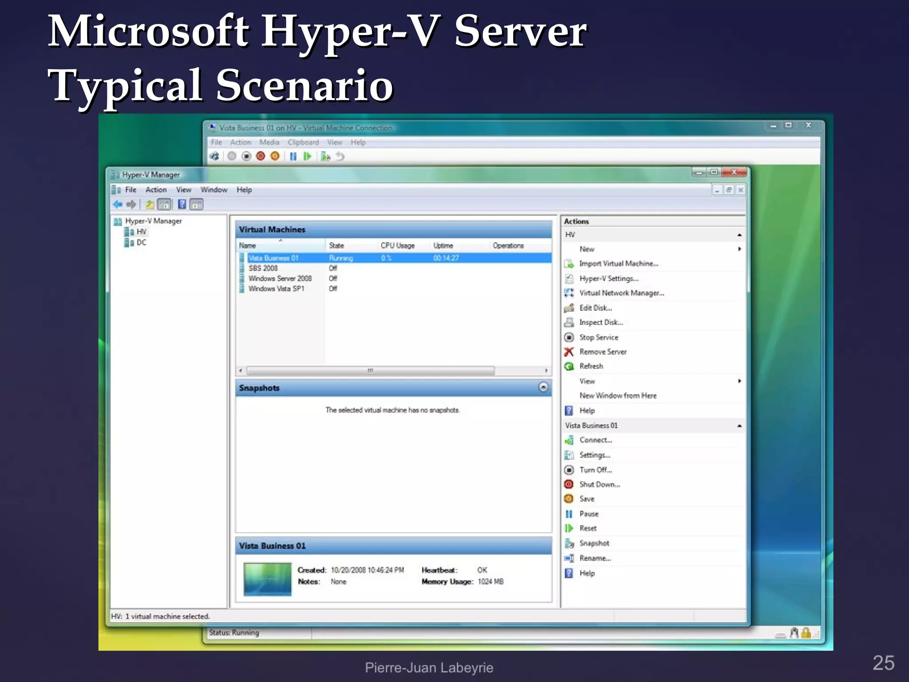Expand the New submenu arrow in Actions

click(739, 249)
